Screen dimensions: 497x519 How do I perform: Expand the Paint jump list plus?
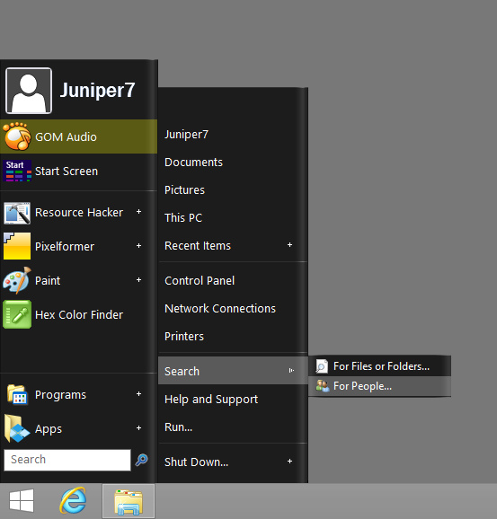[138, 279]
